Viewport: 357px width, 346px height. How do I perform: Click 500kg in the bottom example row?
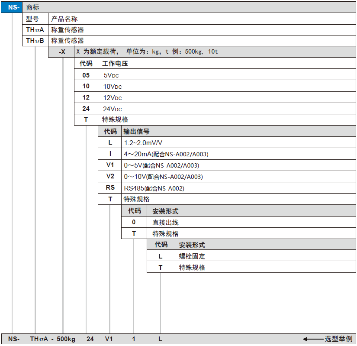pos(66,339)
